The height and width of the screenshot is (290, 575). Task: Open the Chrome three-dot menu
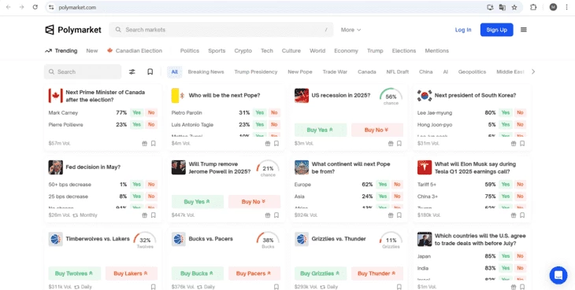point(567,7)
